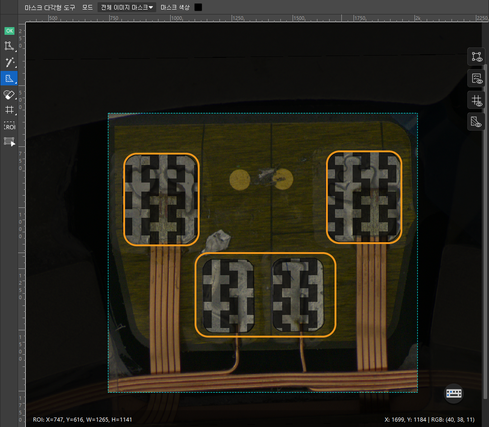The height and width of the screenshot is (427, 489).
Task: Toggle checklist label visibility
Action: click(x=476, y=78)
